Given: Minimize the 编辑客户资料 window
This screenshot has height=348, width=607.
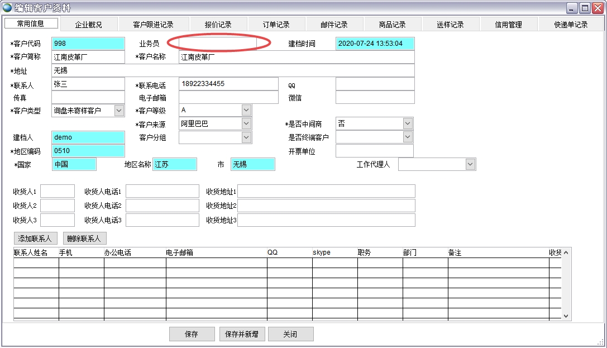Looking at the screenshot, I should (x=572, y=8).
